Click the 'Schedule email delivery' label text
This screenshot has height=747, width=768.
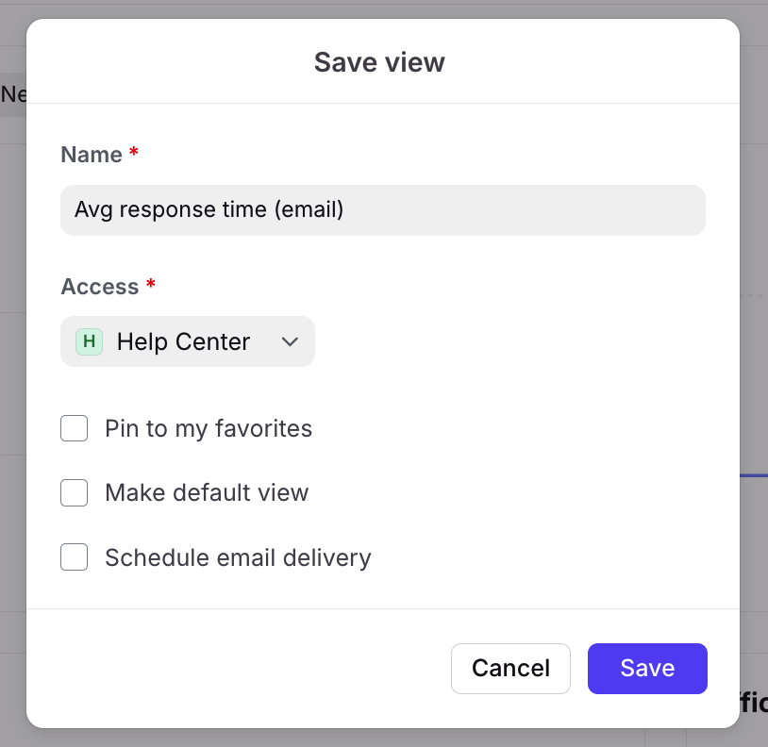pos(239,558)
